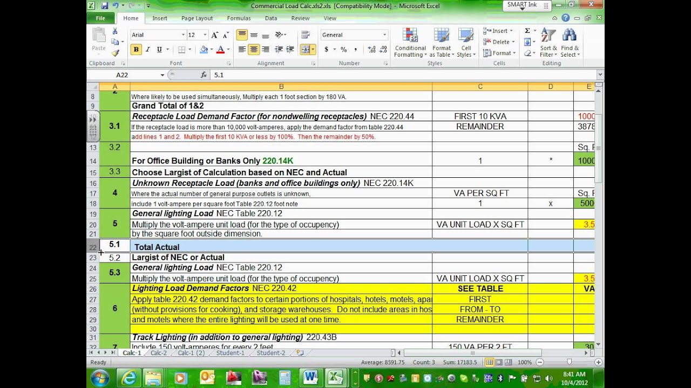Screen dimensions: 691x388
Task: Toggle Italic formatting
Action: (x=147, y=50)
